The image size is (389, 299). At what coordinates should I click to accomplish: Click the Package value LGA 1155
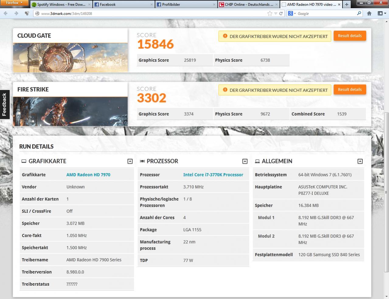(x=192, y=230)
